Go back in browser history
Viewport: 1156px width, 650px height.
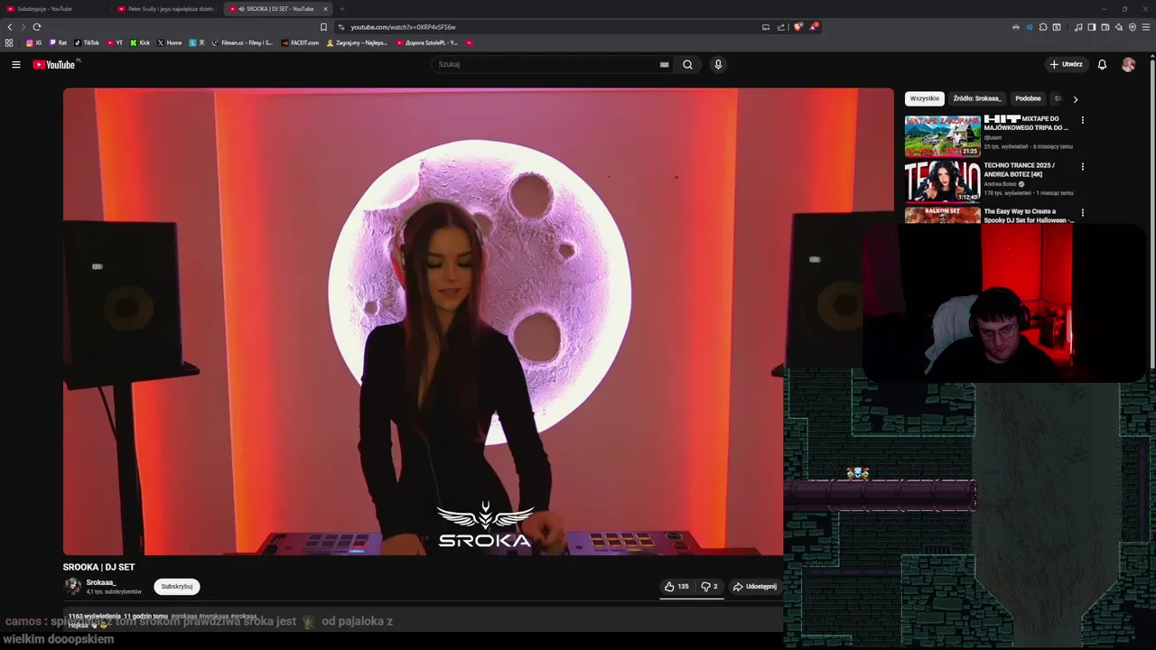[10, 27]
